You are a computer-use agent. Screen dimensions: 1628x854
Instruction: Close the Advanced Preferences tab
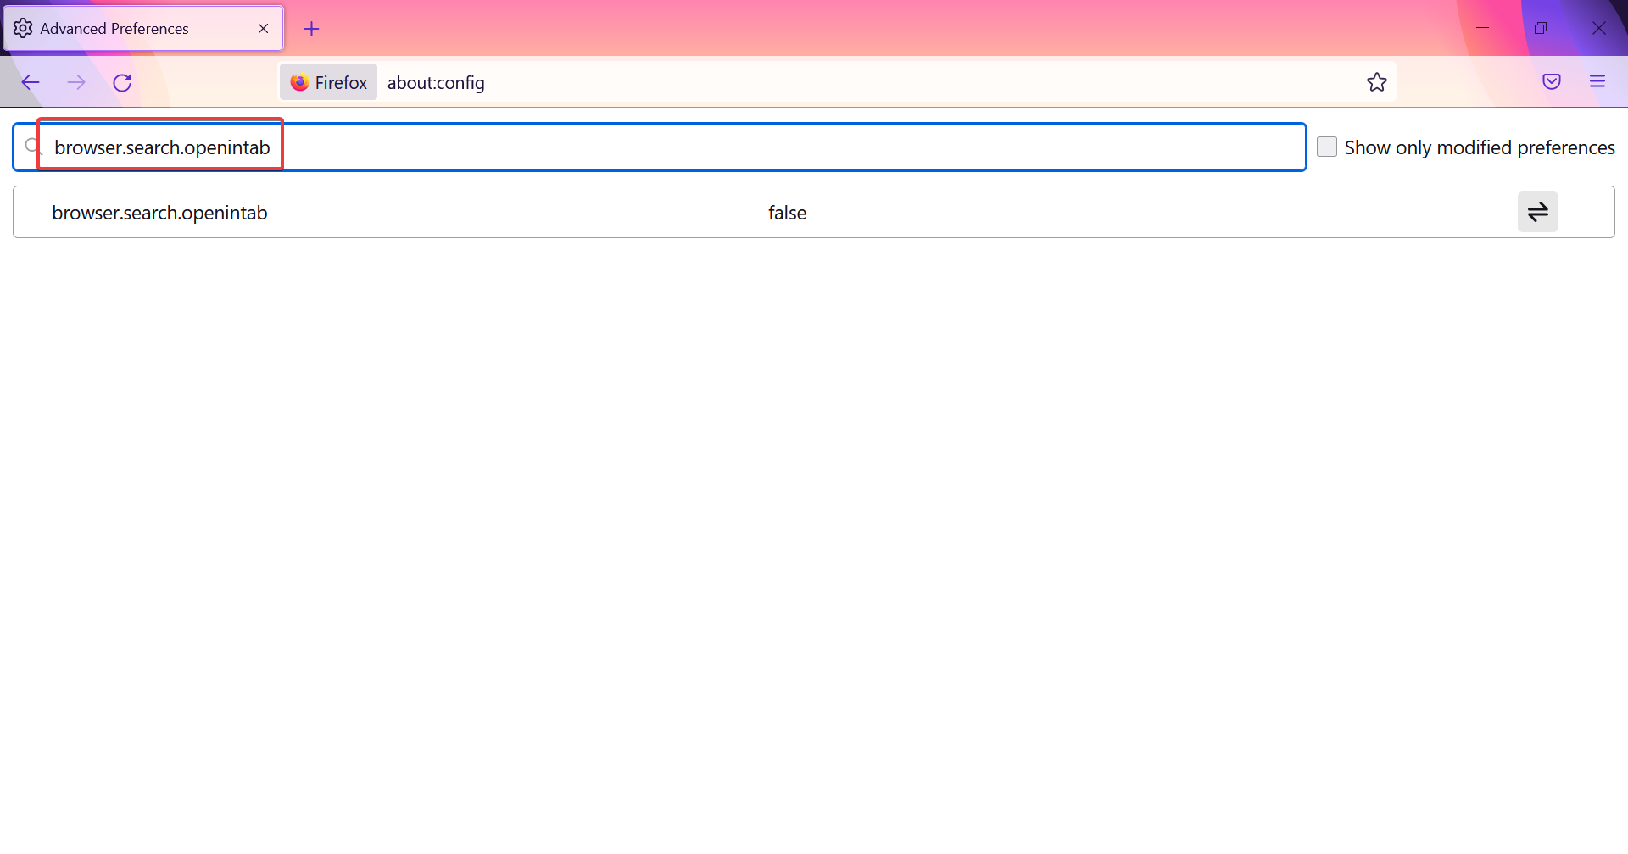(263, 28)
